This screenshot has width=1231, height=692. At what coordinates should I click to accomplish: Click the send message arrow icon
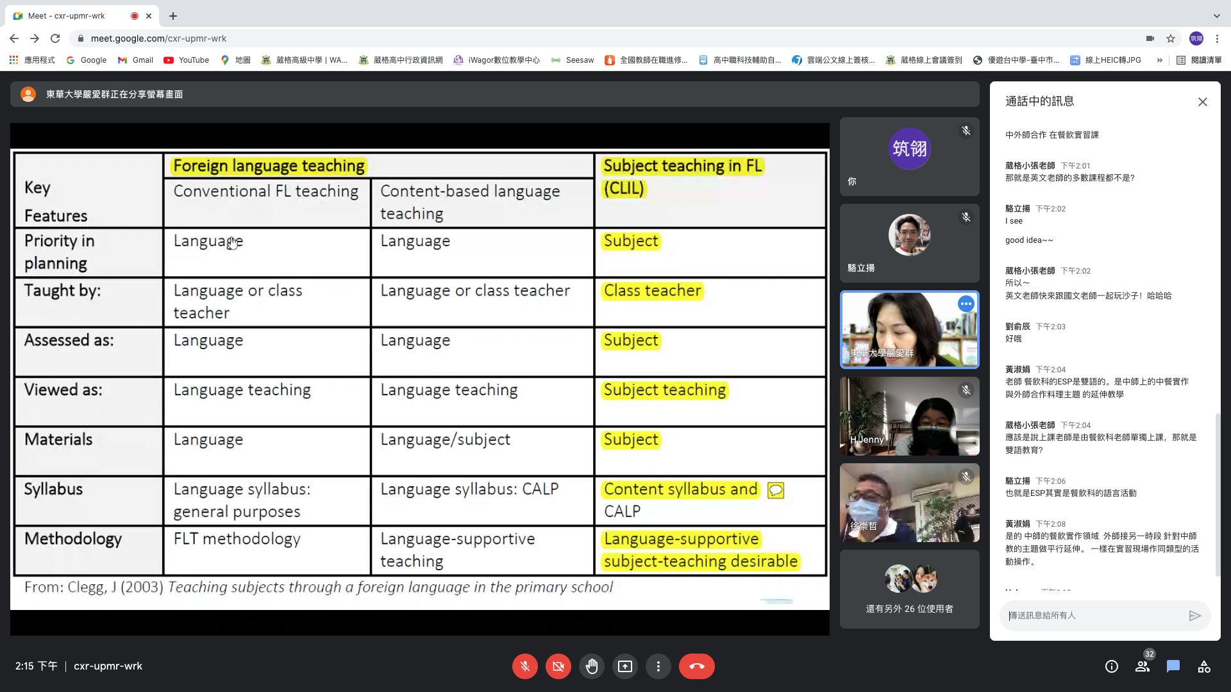pos(1194,616)
